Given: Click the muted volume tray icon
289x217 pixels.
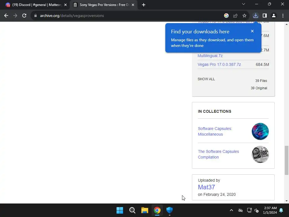Looking at the screenshot, I should click(257, 210).
